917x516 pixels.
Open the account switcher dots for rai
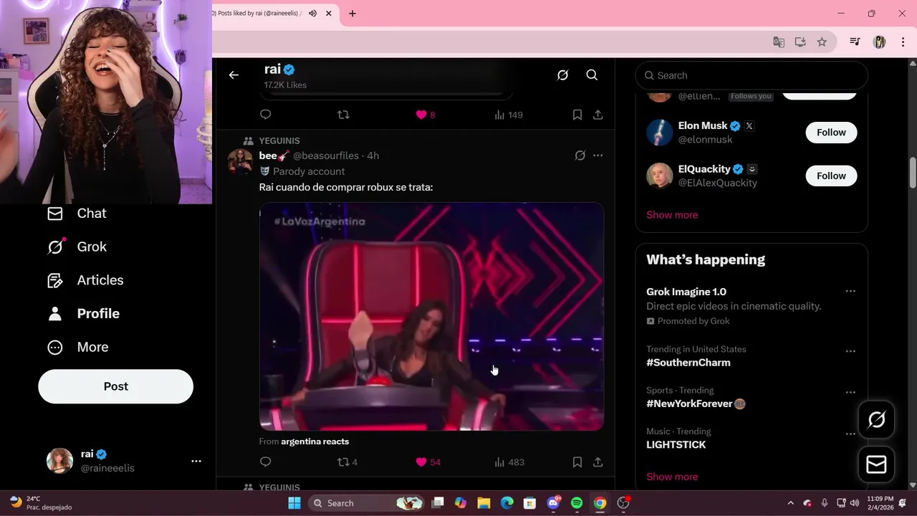[196, 462]
